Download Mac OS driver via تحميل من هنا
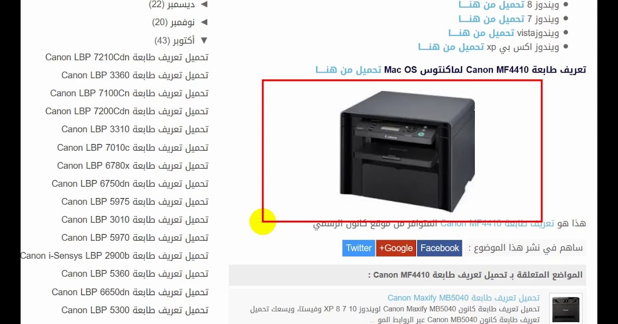618x324 pixels. pyautogui.click(x=348, y=69)
